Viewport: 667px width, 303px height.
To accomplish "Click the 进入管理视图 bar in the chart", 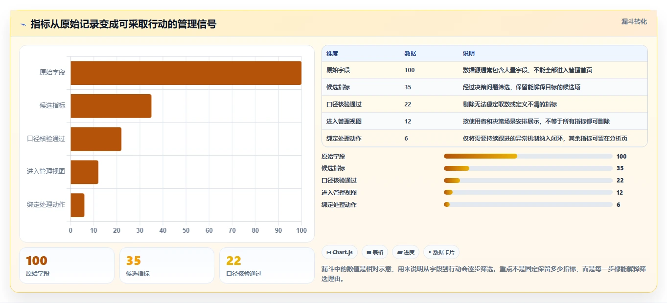I will (x=85, y=172).
